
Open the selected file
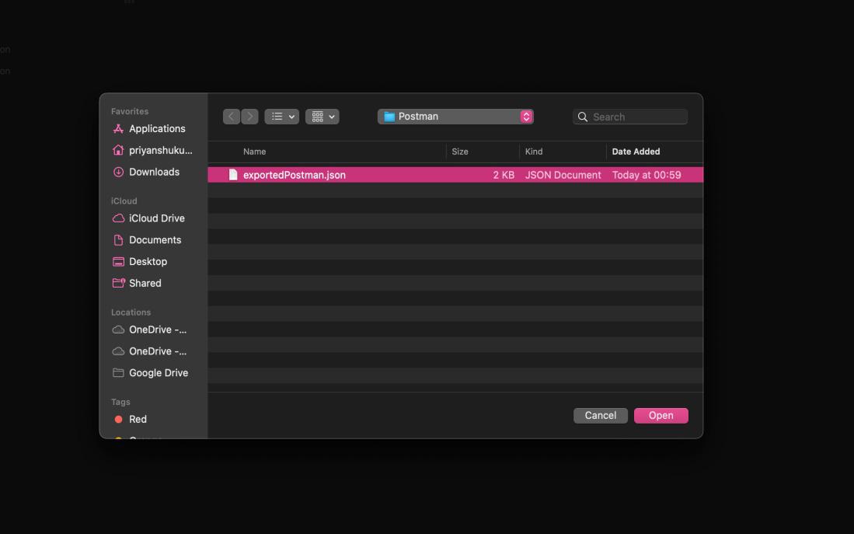(661, 415)
